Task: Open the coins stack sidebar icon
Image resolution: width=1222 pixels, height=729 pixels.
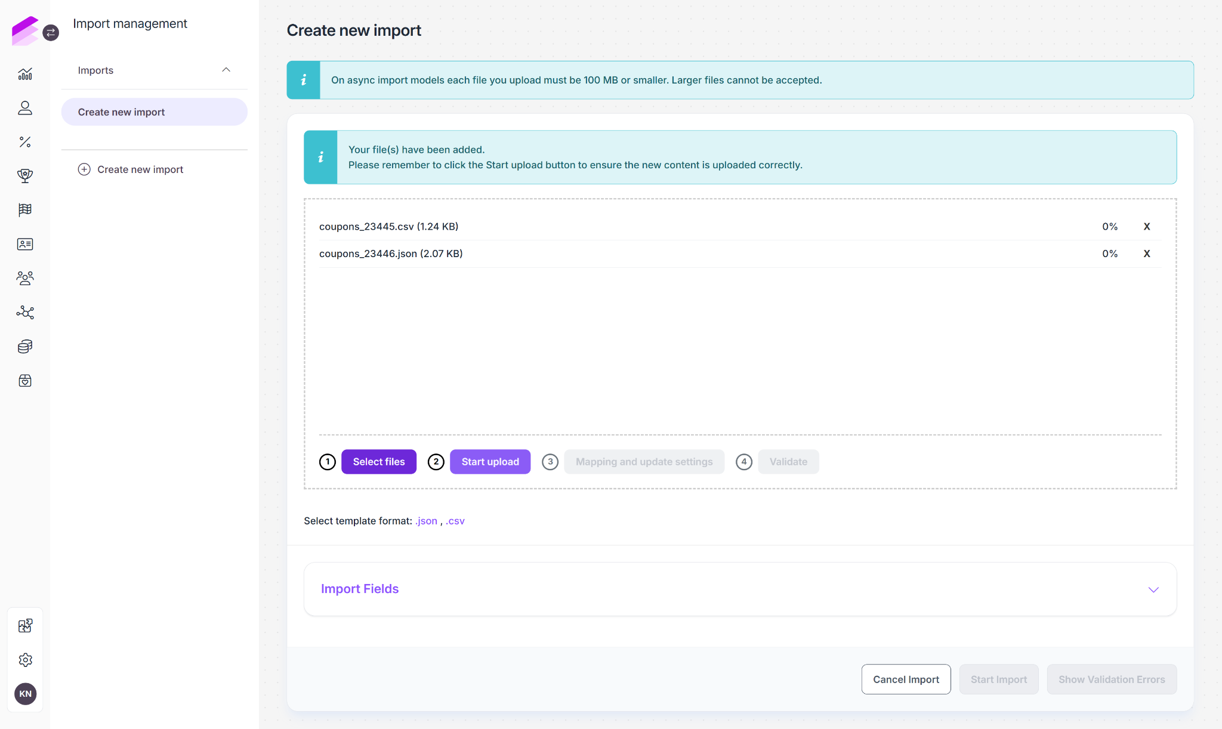Action: pos(25,347)
